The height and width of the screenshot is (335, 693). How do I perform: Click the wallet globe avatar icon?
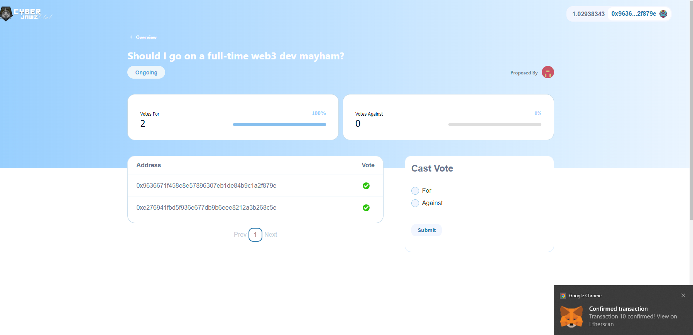pyautogui.click(x=663, y=13)
